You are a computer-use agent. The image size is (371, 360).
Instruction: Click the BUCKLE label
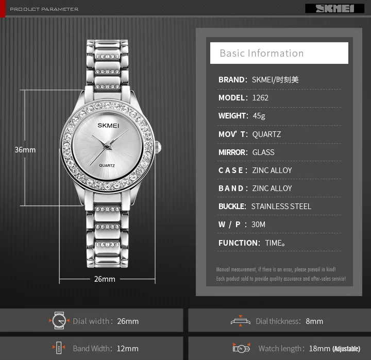[x=232, y=206]
